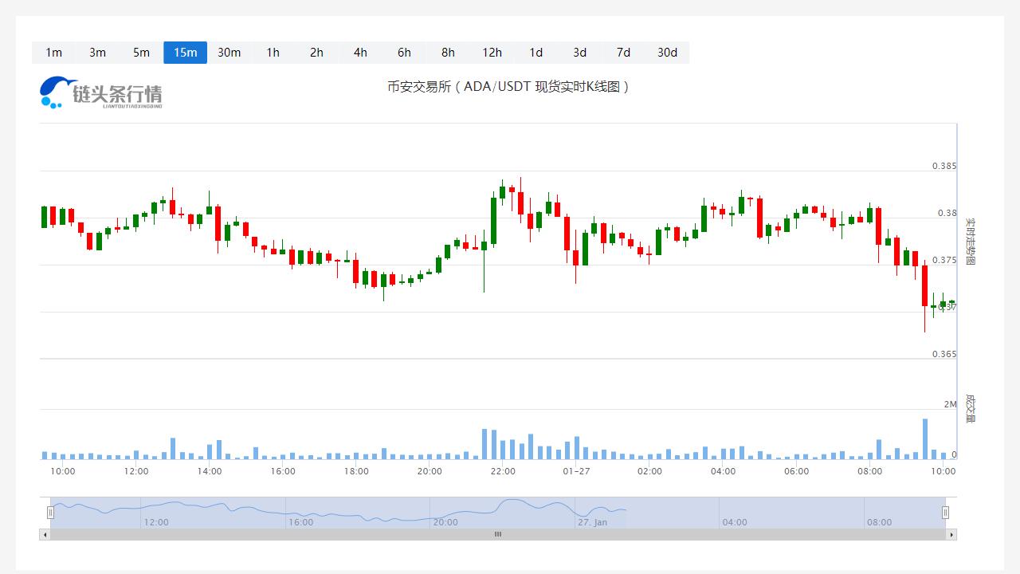Choose the 1d interval tab
This screenshot has width=1020, height=574.
point(535,53)
